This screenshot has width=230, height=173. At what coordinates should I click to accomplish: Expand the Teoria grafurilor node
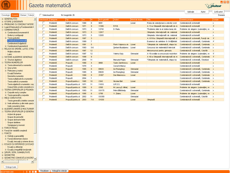tap(6, 38)
